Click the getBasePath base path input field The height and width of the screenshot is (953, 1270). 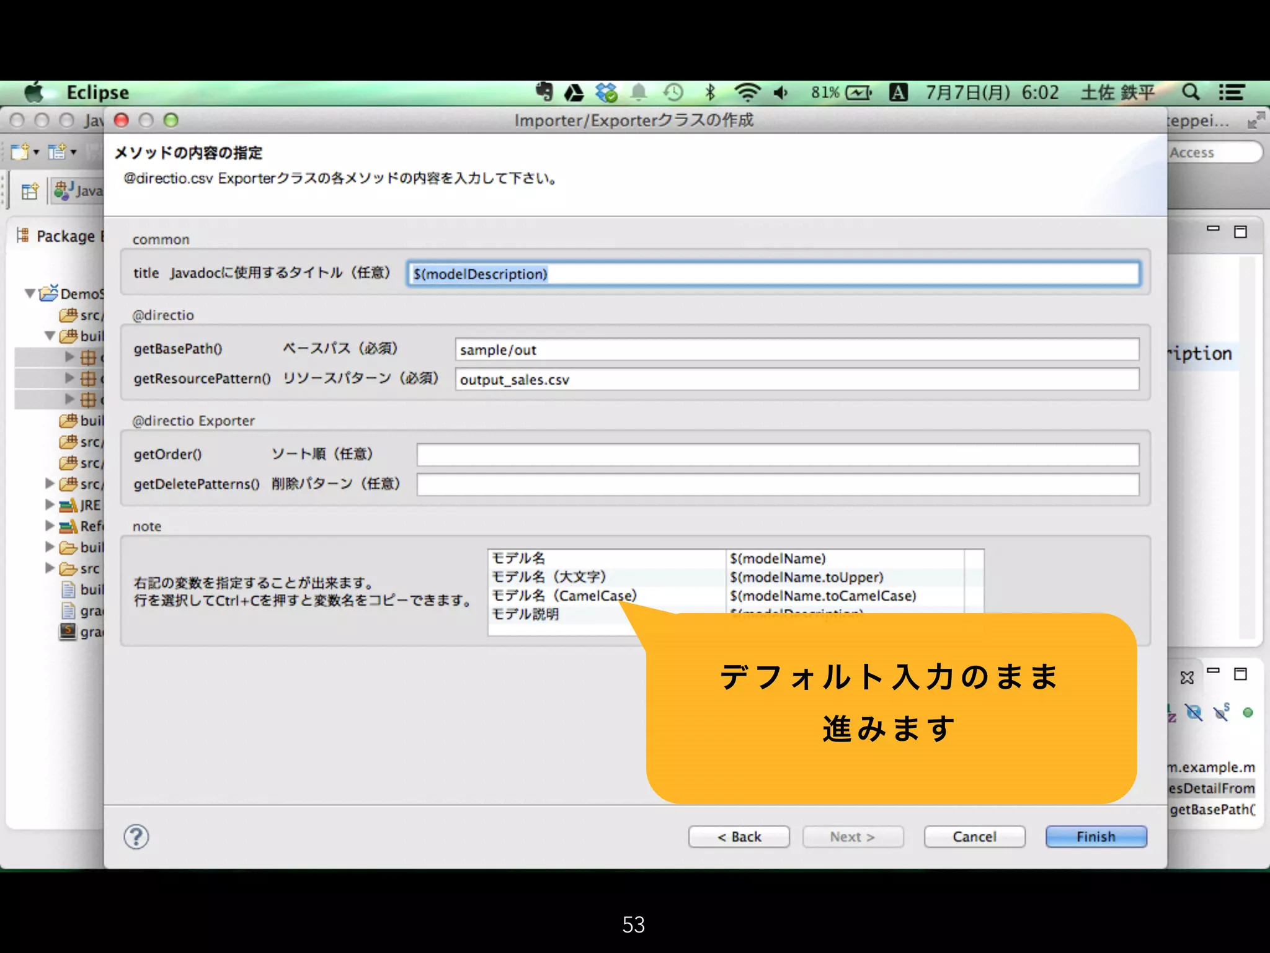(x=796, y=349)
